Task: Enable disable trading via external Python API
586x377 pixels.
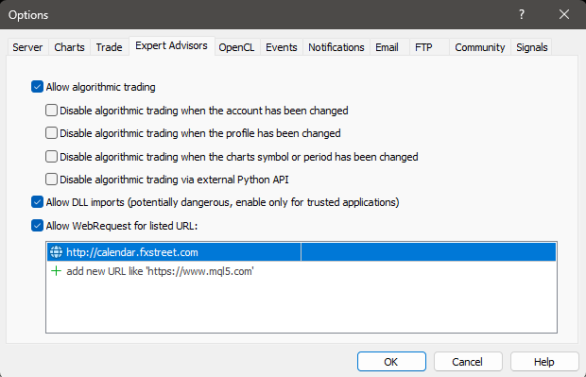Action: pos(51,180)
